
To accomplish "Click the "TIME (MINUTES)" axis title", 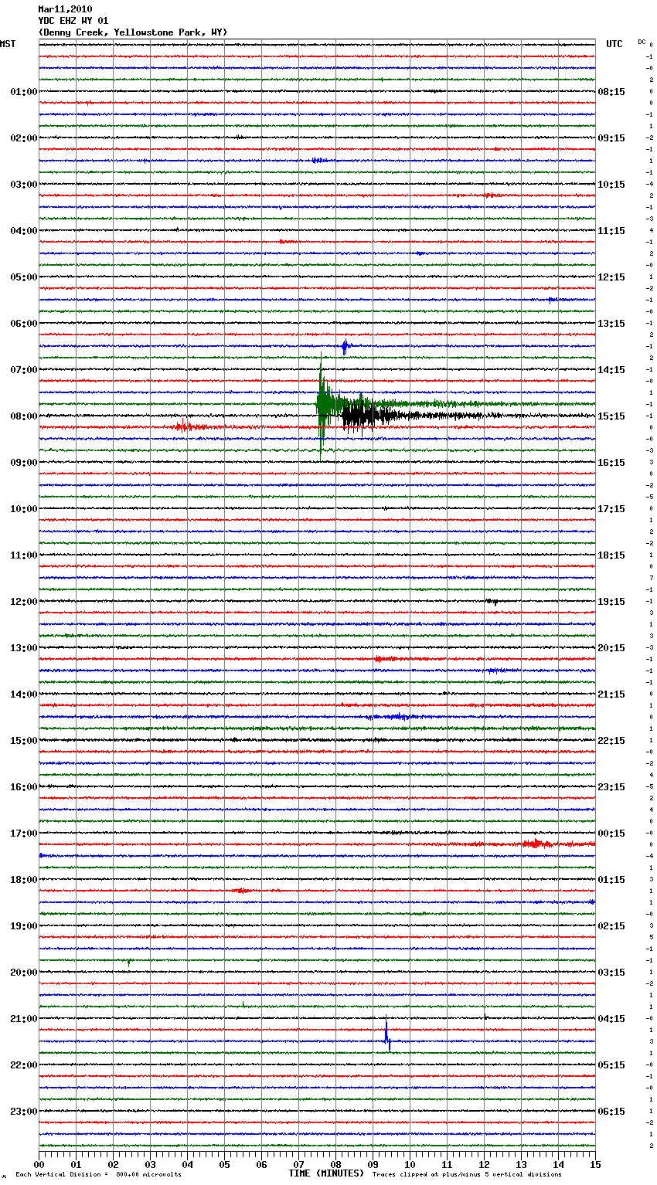I will [x=326, y=1173].
